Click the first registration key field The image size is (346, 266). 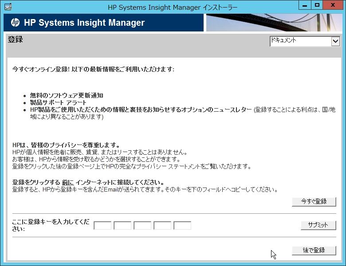[x=102, y=225]
